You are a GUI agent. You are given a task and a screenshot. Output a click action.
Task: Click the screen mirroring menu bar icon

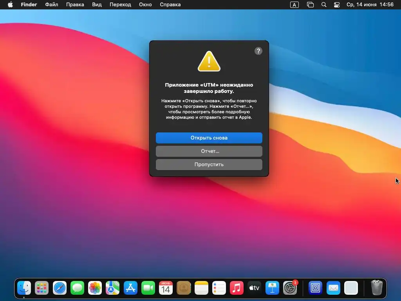point(310,5)
